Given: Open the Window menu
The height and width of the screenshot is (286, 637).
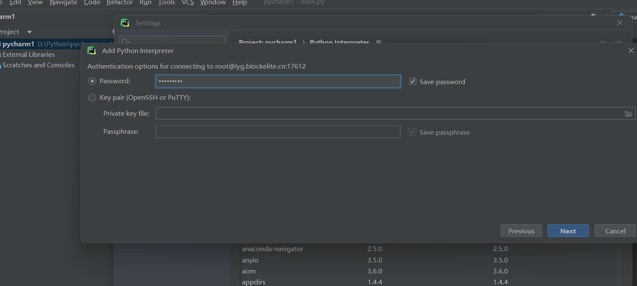Looking at the screenshot, I should pyautogui.click(x=213, y=3).
